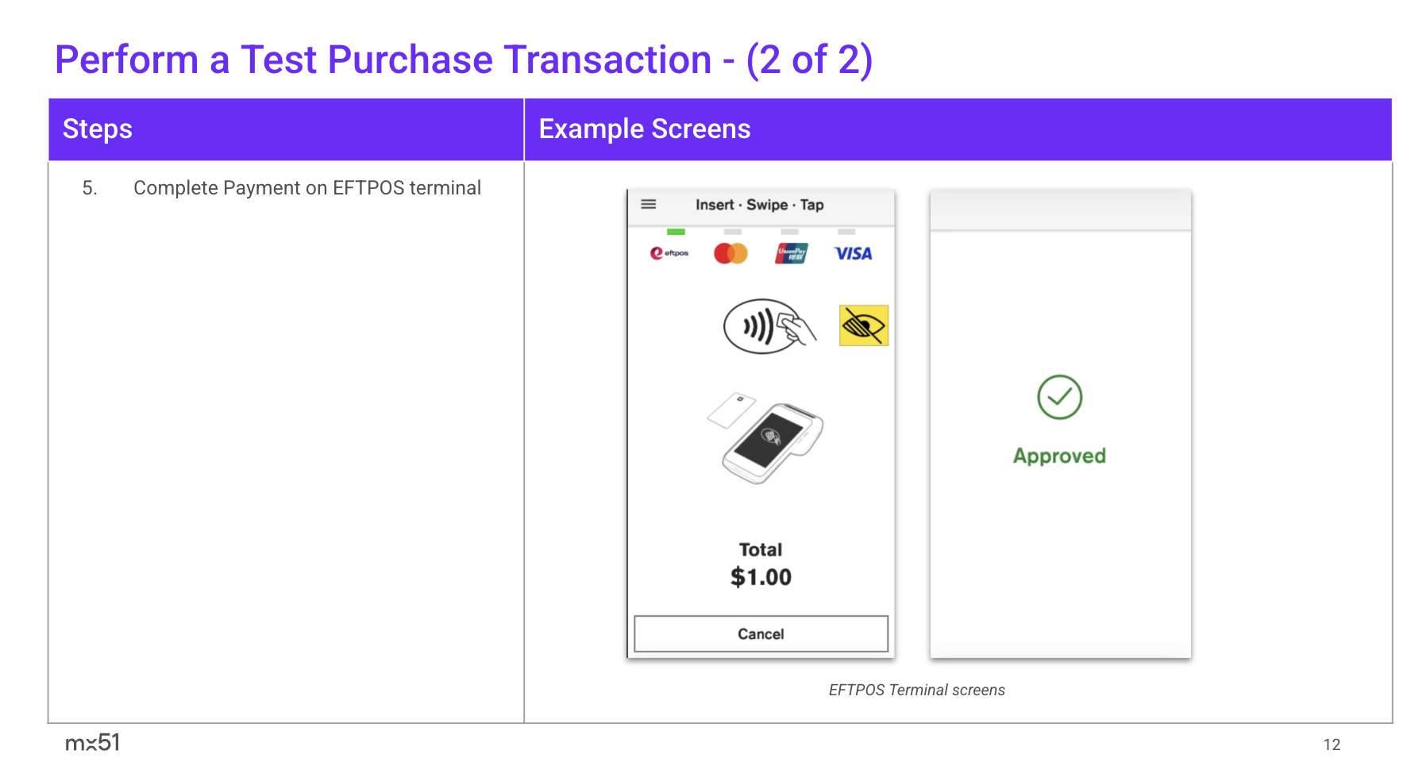Viewport: 1407px width, 781px height.
Task: Click step 5 Complete Payment text
Action: point(306,188)
